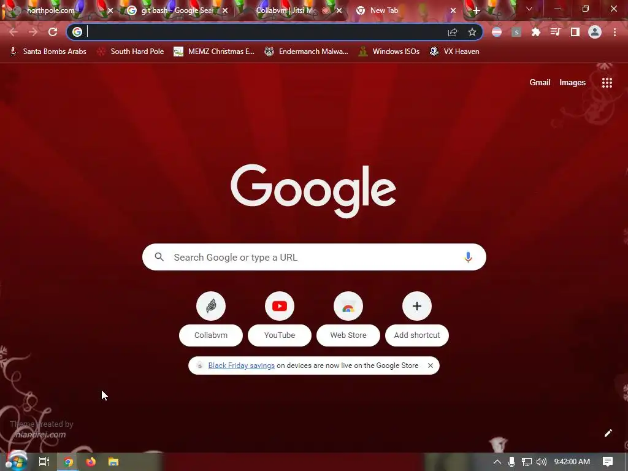
Task: Switch to the git bash Google Search tab
Action: pos(176,10)
